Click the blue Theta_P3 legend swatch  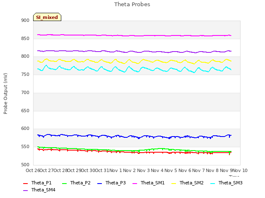(99, 183)
